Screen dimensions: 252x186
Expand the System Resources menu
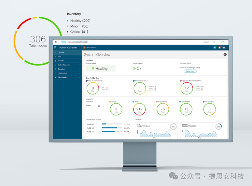[x=67, y=65]
